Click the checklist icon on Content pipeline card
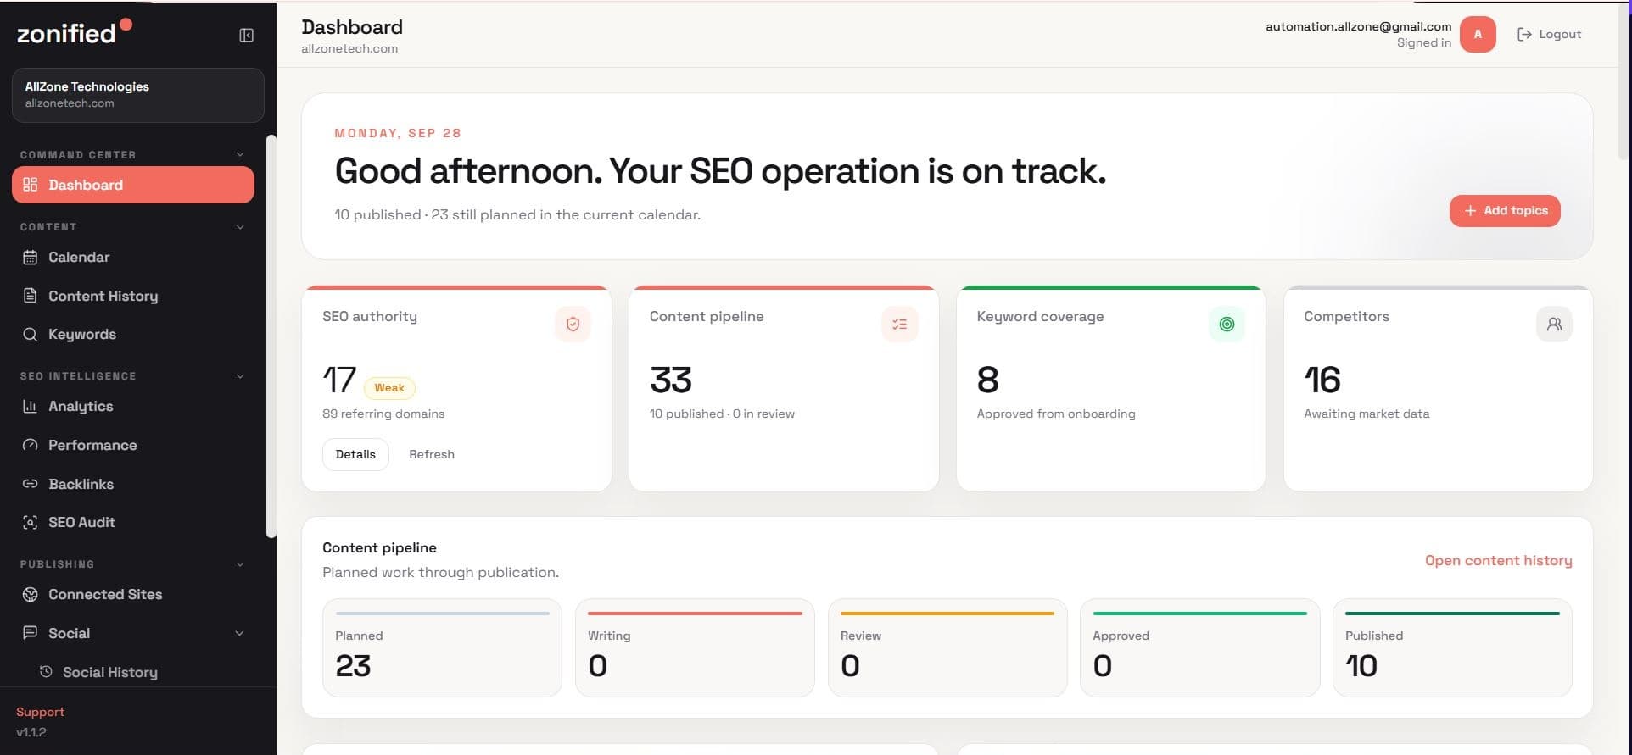 900,324
